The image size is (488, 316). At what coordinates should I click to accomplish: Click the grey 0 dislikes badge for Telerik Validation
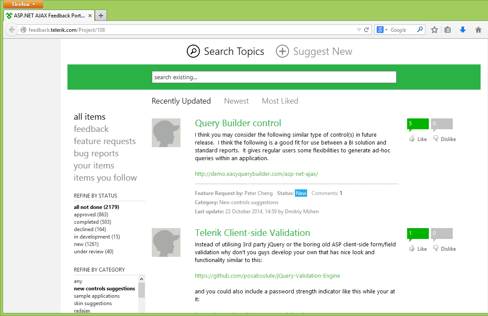tap(441, 233)
